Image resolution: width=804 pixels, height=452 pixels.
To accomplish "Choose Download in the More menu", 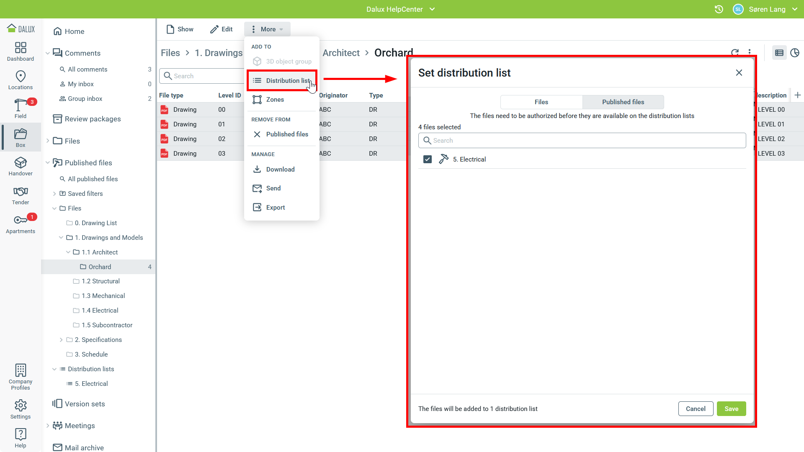I will coord(280,169).
